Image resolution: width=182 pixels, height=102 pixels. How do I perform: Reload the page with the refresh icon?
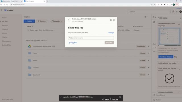click(x=7, y=5)
